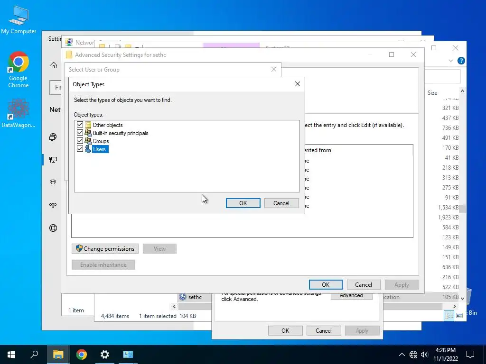
Task: Open the Windows Start menu
Action: [11, 355]
